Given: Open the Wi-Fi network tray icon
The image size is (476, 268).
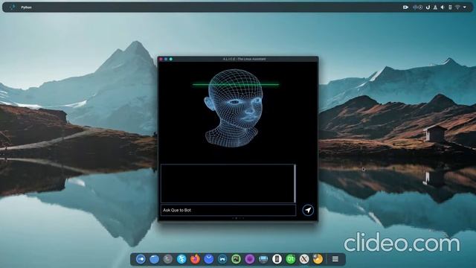Looking at the screenshot, I should tap(457, 7).
